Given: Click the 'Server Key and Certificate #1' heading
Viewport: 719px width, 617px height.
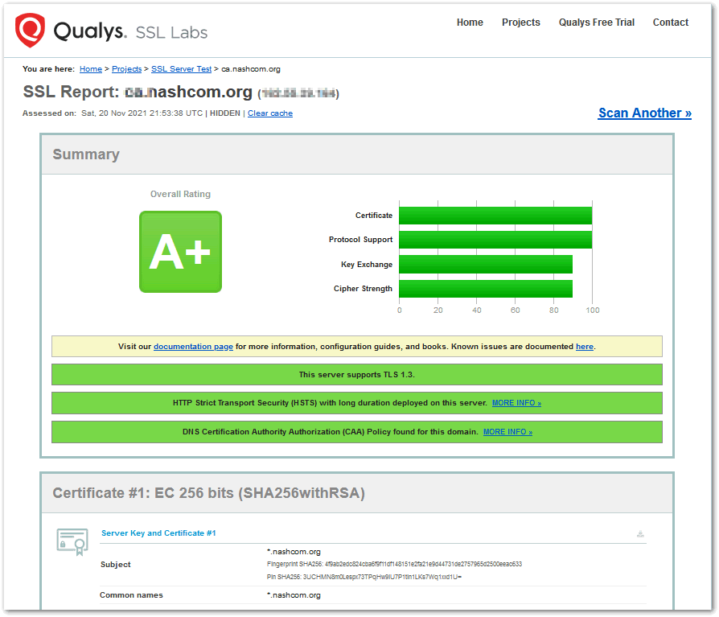Looking at the screenshot, I should (158, 533).
